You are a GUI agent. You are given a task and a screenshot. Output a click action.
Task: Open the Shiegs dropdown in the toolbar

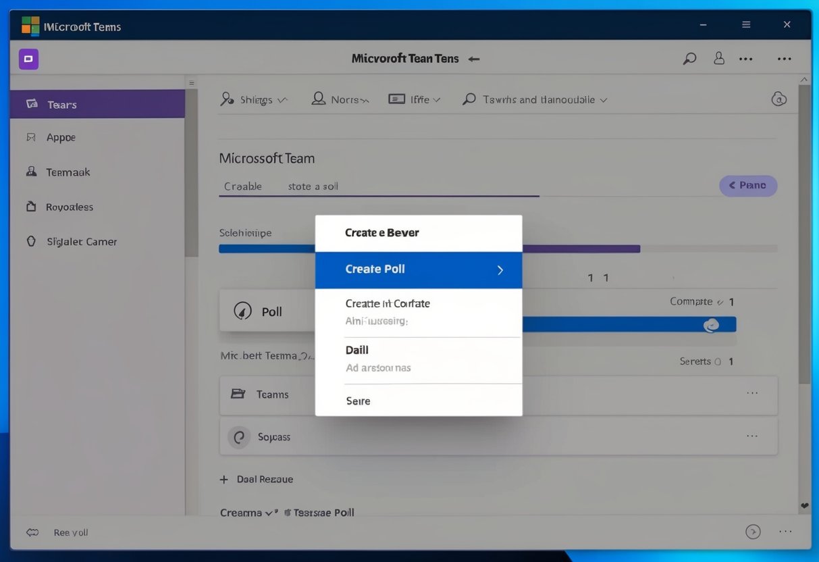pyautogui.click(x=255, y=99)
